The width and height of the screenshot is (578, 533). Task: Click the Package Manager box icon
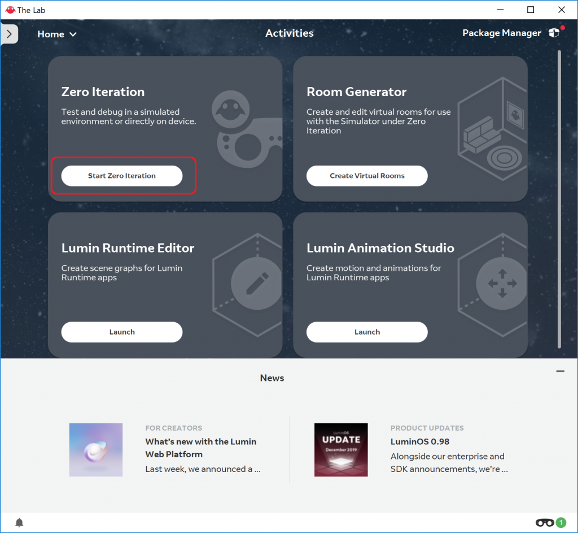pos(554,33)
